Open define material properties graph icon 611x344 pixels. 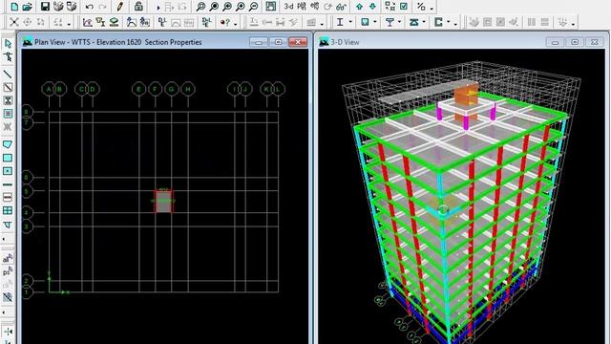pyautogui.click(x=87, y=22)
